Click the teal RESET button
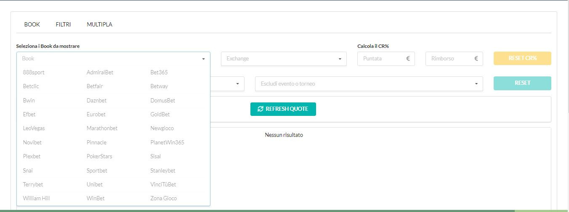Image resolution: width=569 pixels, height=212 pixels. point(522,83)
